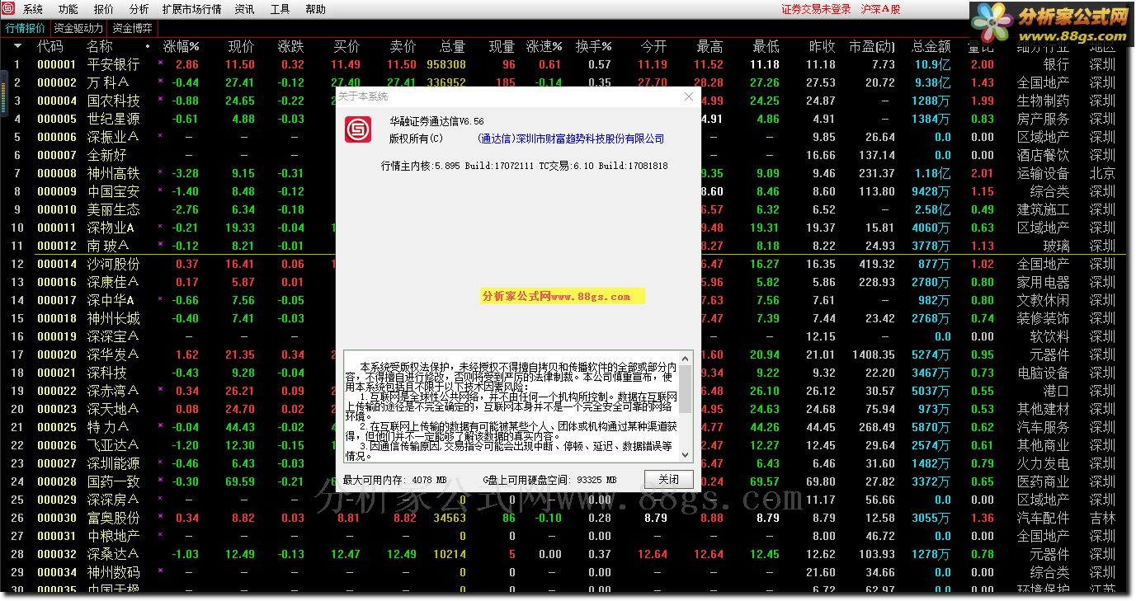Viewport: 1136px width, 601px height.
Task: Sort by the 总金额 column header
Action: (931, 46)
